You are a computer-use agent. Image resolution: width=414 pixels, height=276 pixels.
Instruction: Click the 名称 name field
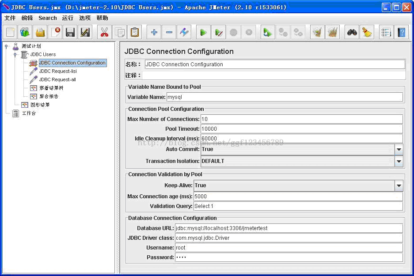[275, 64]
